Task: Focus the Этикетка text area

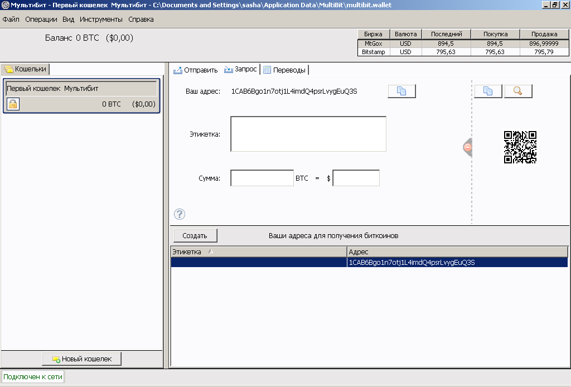Action: pos(308,134)
